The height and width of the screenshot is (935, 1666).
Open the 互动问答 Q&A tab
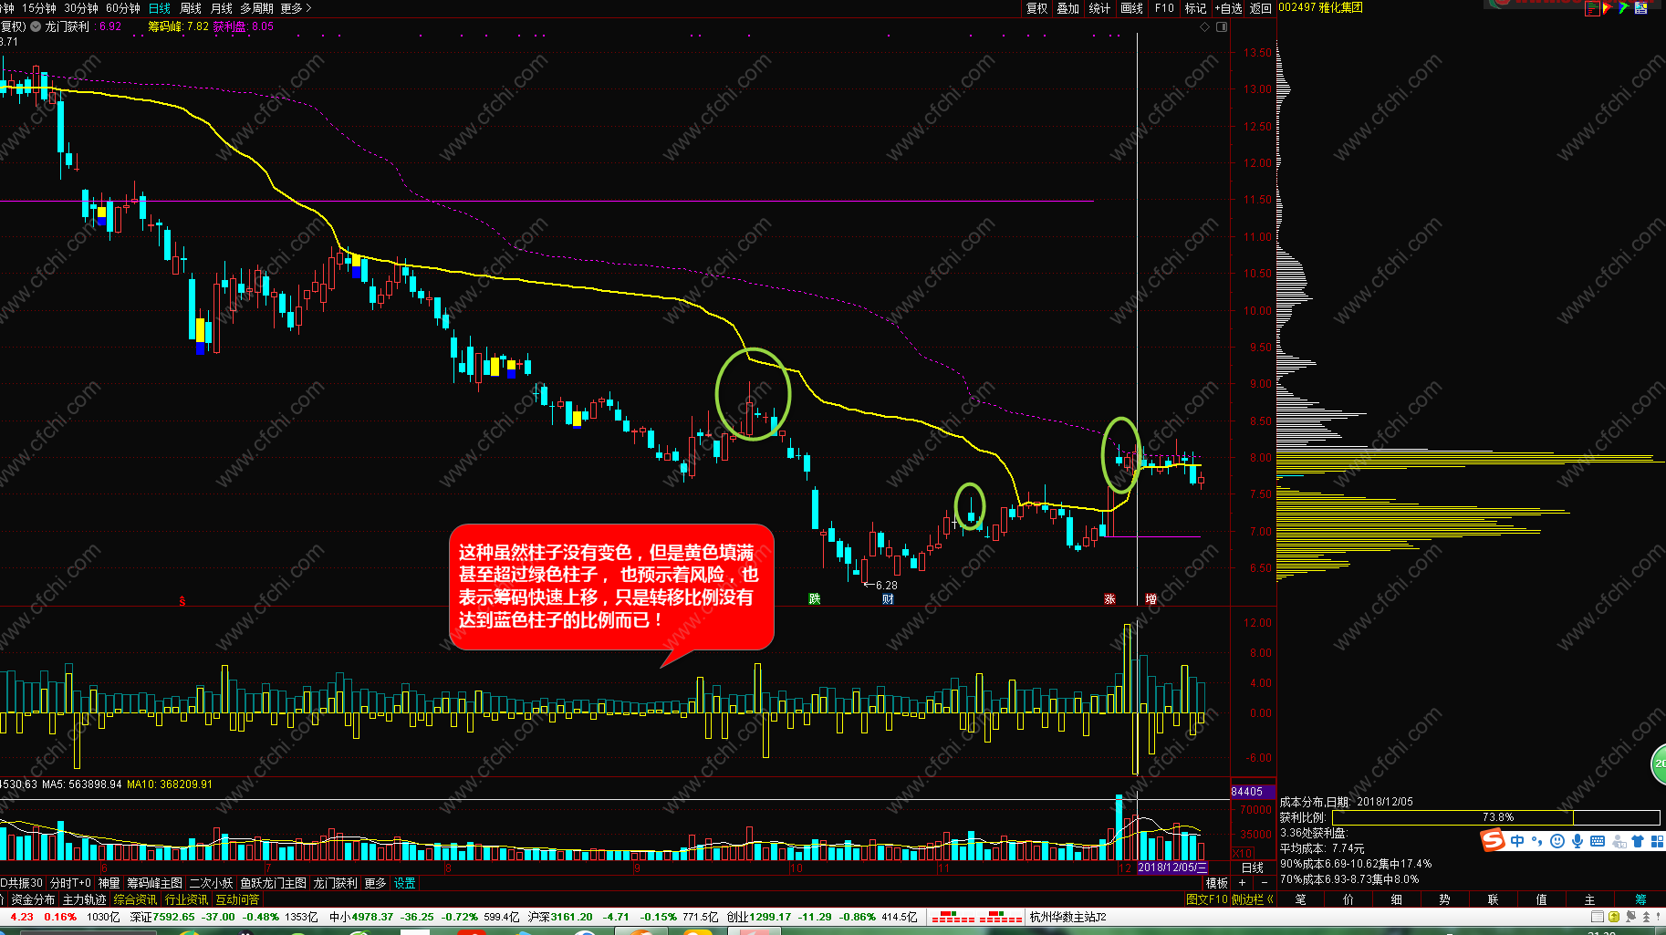[x=237, y=899]
